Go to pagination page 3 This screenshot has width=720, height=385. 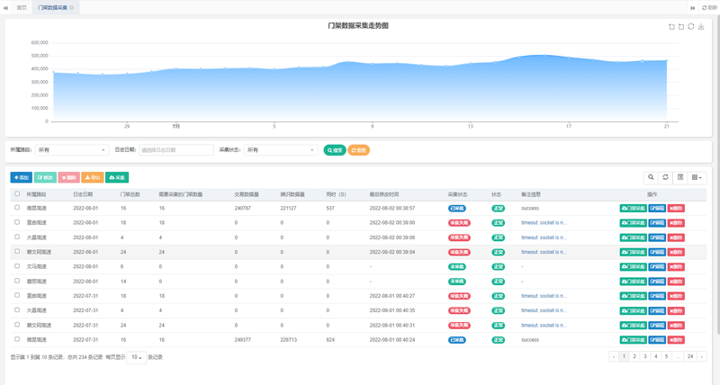point(644,356)
